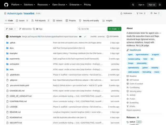Switch to Security and quality tab

[89, 21]
